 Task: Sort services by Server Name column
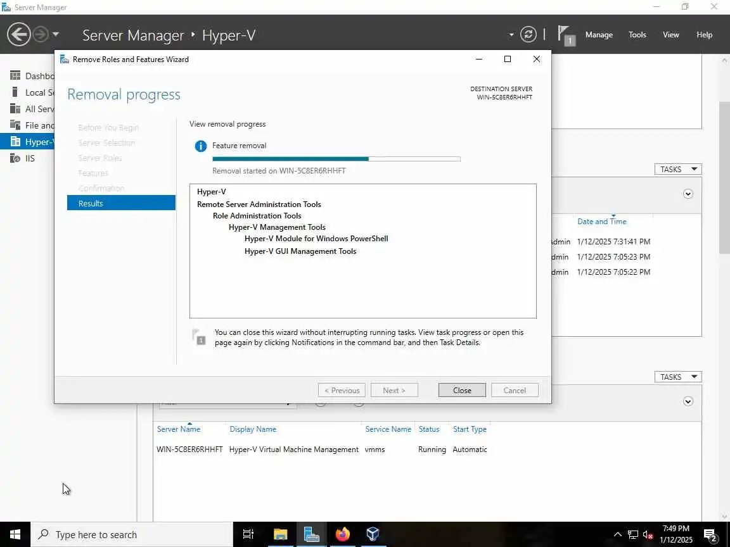[178, 429]
